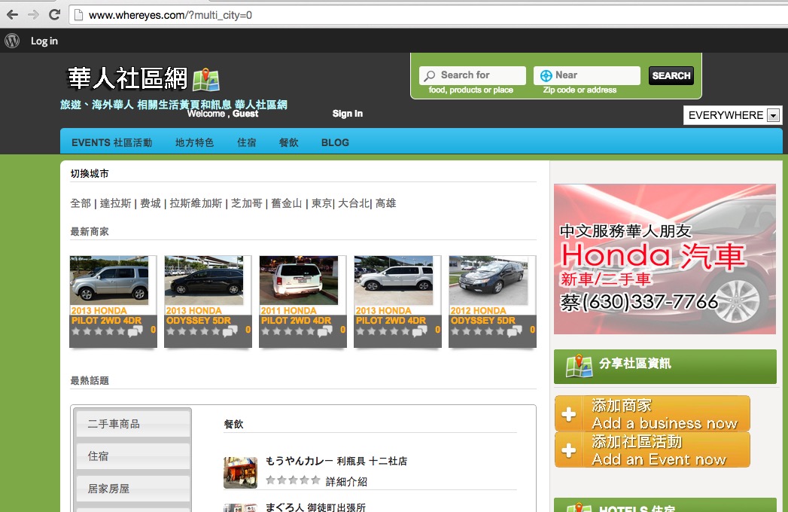Click the Honda 汽車 advertisement banner

[665, 259]
